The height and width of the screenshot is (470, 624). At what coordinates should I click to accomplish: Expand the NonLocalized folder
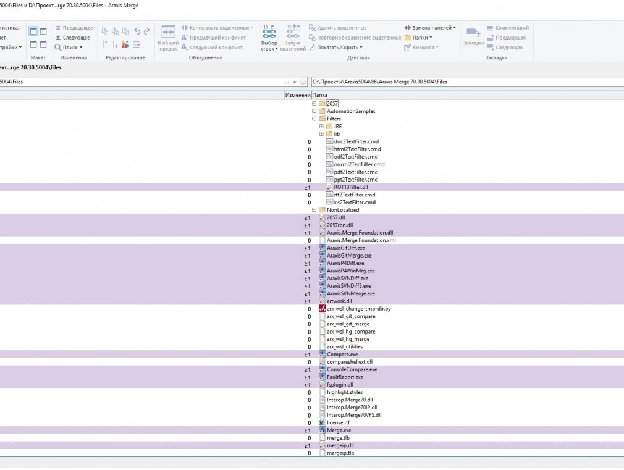[314, 210]
